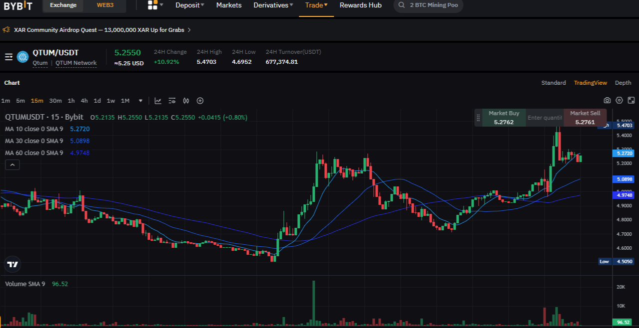Open the pair list hamburger icon
The height and width of the screenshot is (328, 639).
click(8, 57)
